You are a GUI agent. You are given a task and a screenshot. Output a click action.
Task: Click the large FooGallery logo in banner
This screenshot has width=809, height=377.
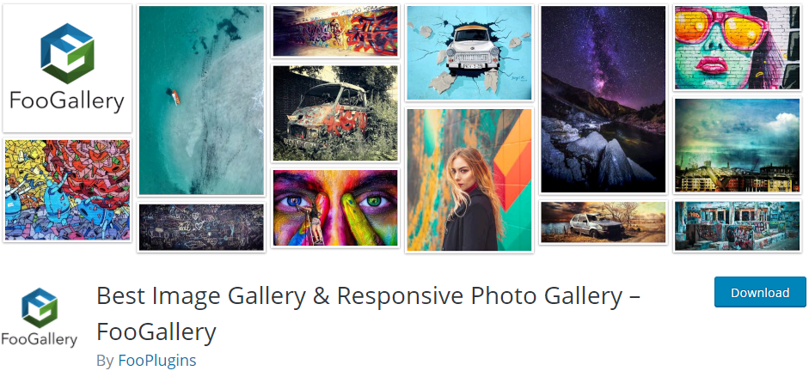coord(67,68)
